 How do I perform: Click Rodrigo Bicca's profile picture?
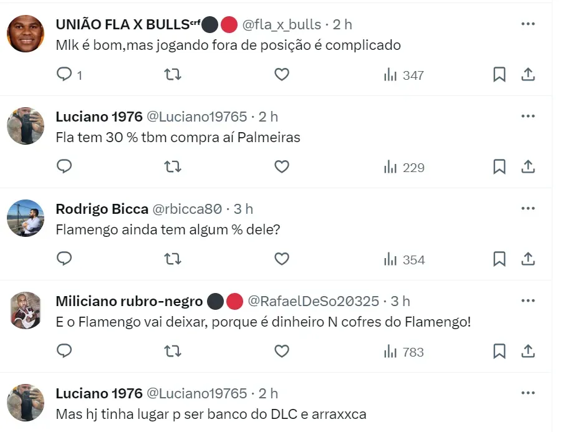coord(26,218)
